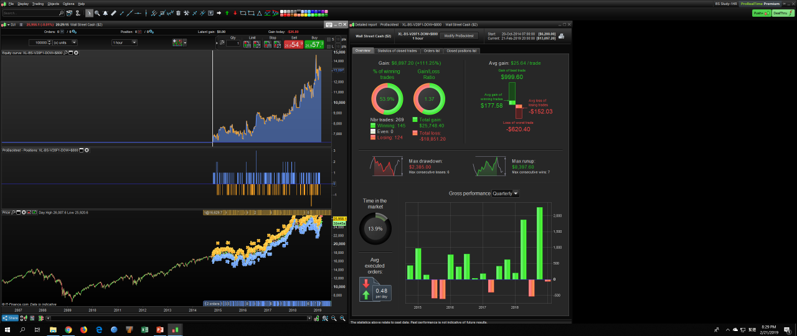This screenshot has width=797, height=336.
Task: Pick the red color swatch in palette
Action: (285, 15)
